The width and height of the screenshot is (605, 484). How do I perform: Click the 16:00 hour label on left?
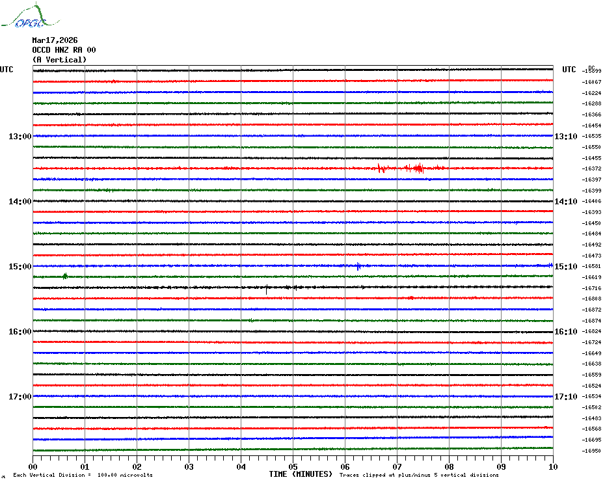pyautogui.click(x=20, y=332)
